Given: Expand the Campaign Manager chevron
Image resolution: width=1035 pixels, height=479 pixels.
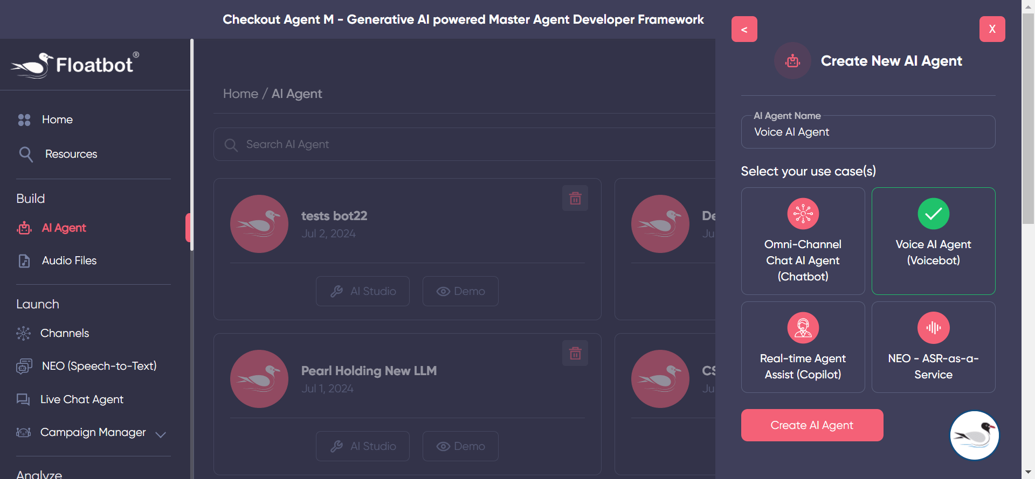Looking at the screenshot, I should click(161, 434).
